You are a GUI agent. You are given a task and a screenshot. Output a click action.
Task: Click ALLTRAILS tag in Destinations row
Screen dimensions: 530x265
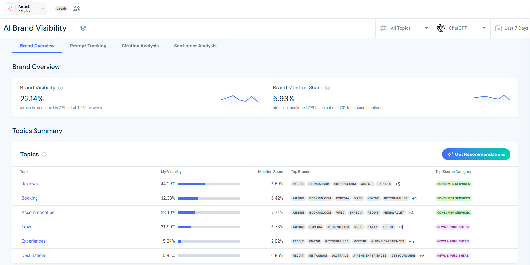click(340, 256)
